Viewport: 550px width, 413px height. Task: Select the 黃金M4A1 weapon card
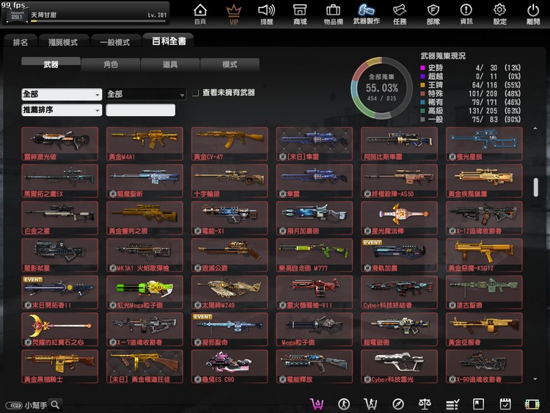point(144,144)
